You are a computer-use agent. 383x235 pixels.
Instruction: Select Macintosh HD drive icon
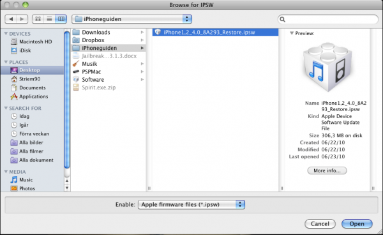point(14,42)
